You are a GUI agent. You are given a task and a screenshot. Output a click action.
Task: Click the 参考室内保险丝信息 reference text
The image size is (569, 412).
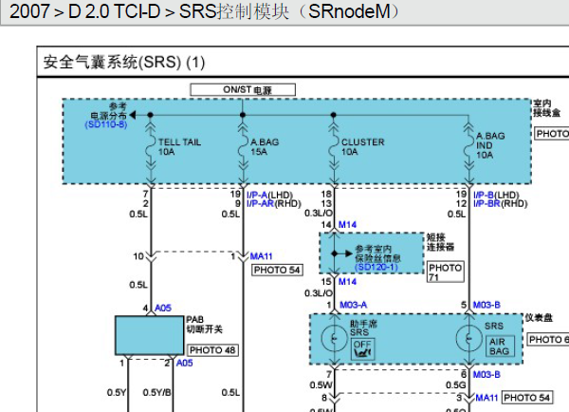tap(377, 253)
